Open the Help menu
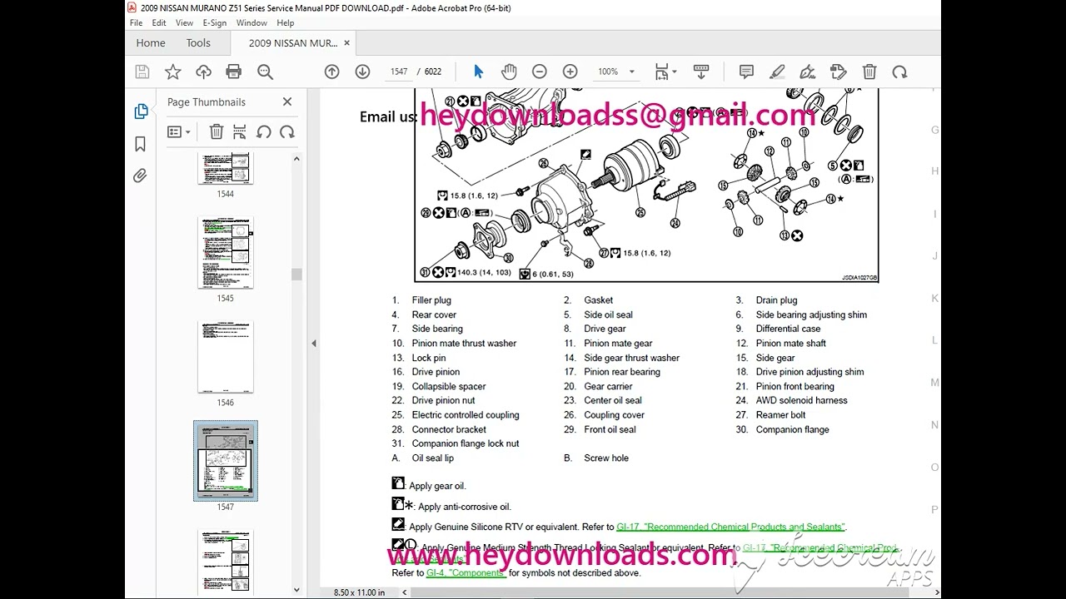The image size is (1066, 599). pos(285,23)
